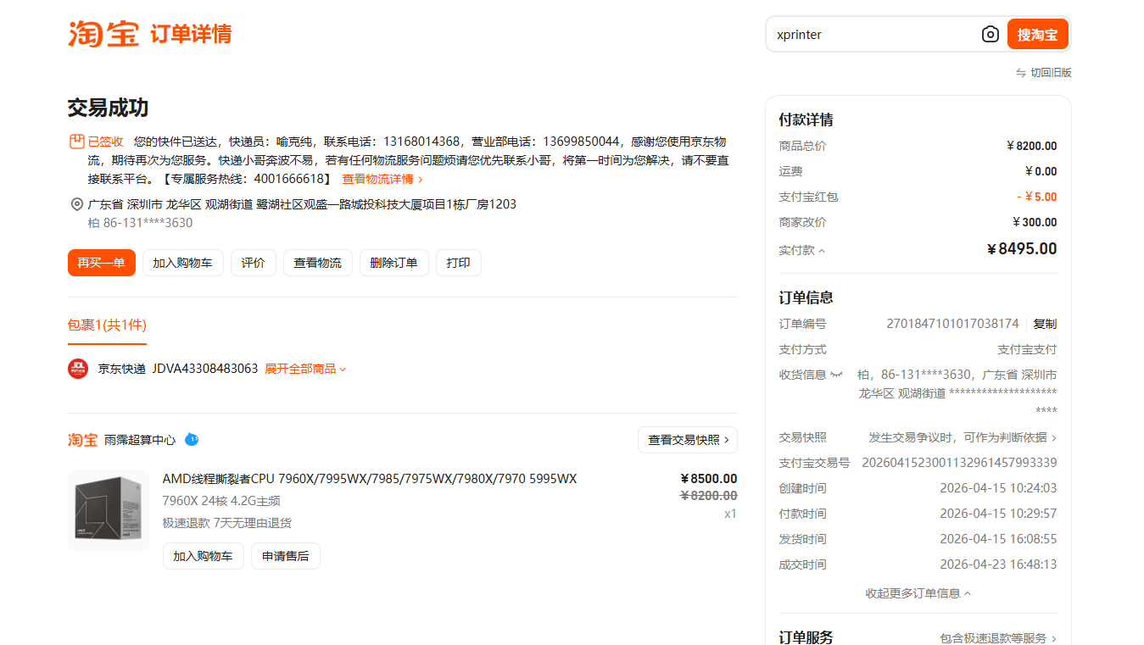
Task: Click the switch to old version icon
Action: point(1021,73)
